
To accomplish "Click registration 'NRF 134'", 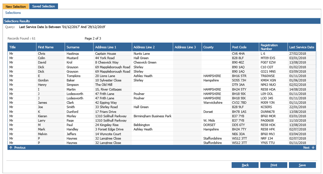I will [x=267, y=138].
